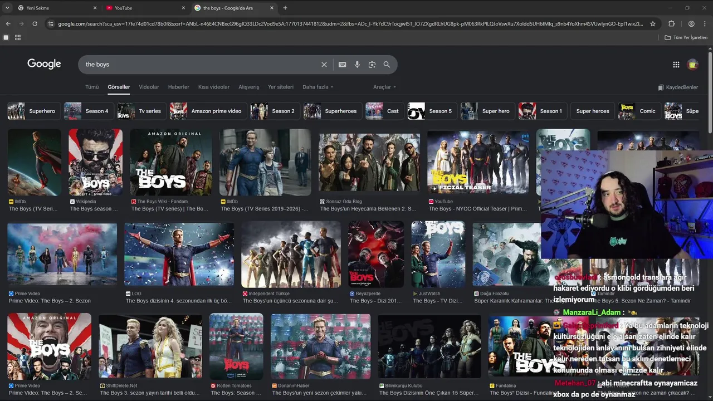Open the tab search arrow in Chrome
Viewport: 713px width, 401px height.
pyautogui.click(x=8, y=8)
